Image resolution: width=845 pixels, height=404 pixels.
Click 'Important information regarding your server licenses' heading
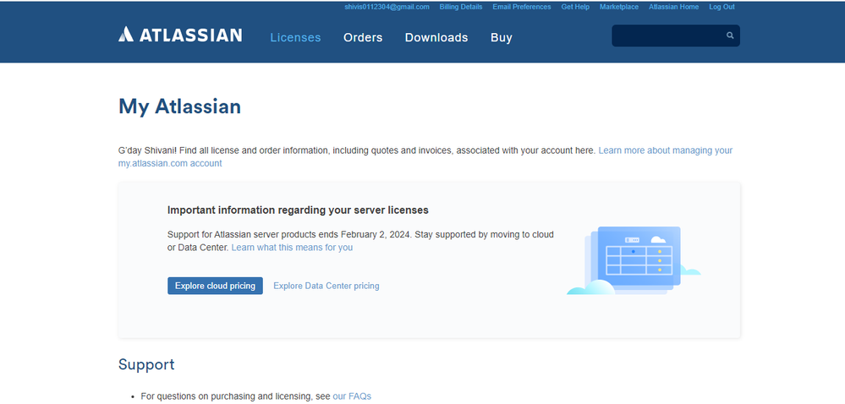pos(298,210)
